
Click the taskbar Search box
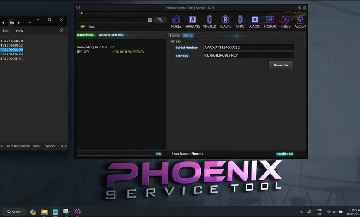click(14, 212)
